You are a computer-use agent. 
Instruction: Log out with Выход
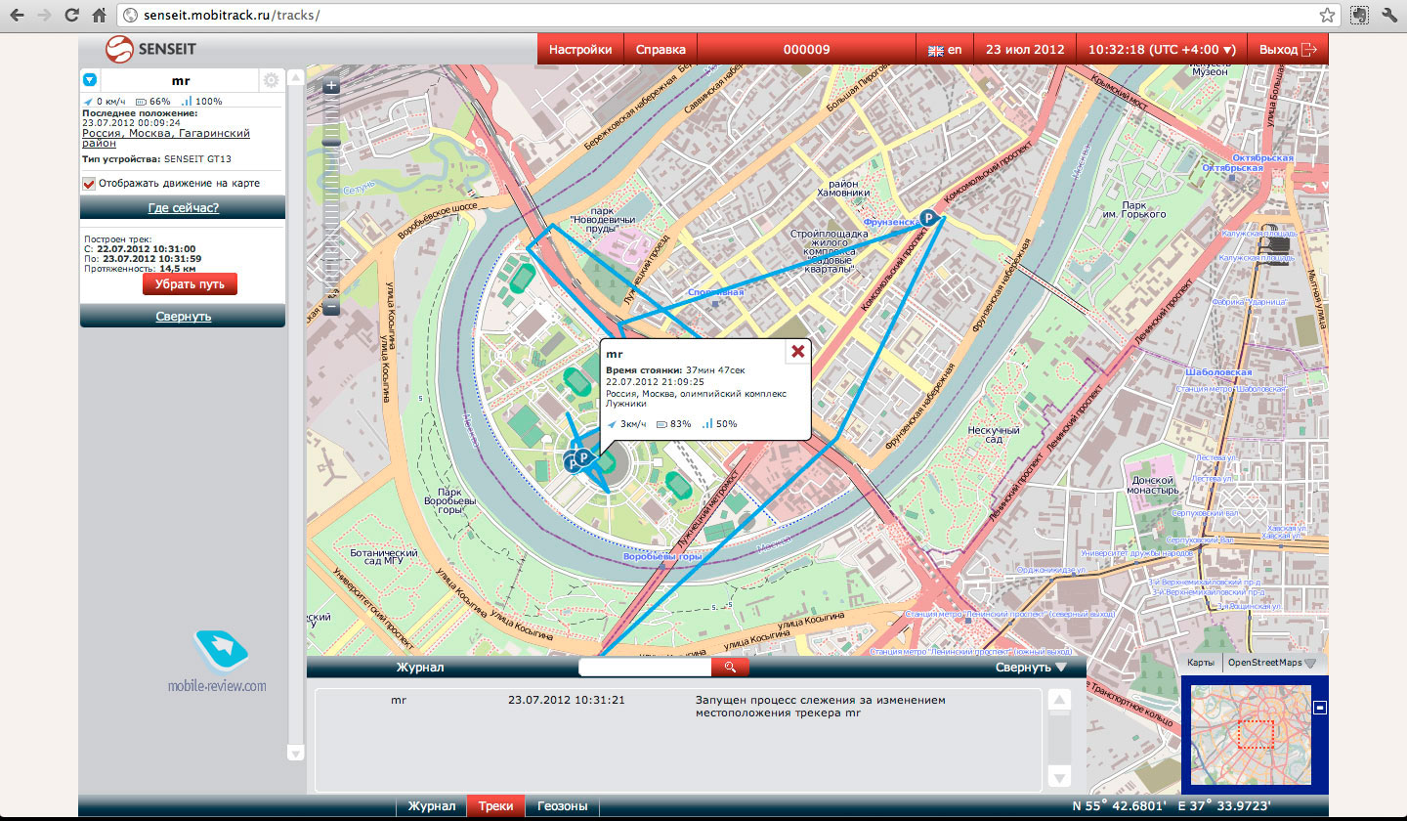1288,50
